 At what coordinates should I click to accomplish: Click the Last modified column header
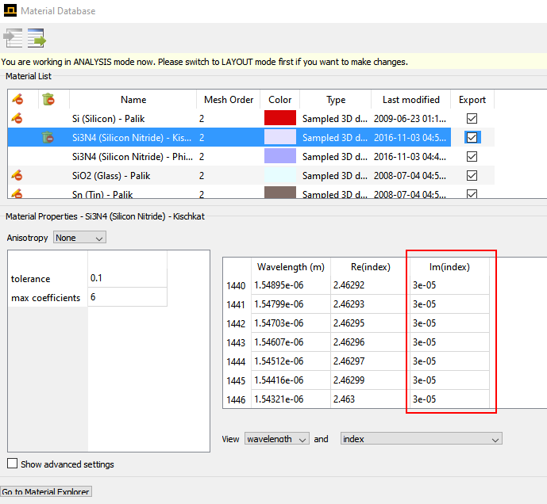point(410,100)
